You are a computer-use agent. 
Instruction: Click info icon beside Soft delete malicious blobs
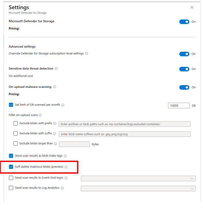coord(66,167)
